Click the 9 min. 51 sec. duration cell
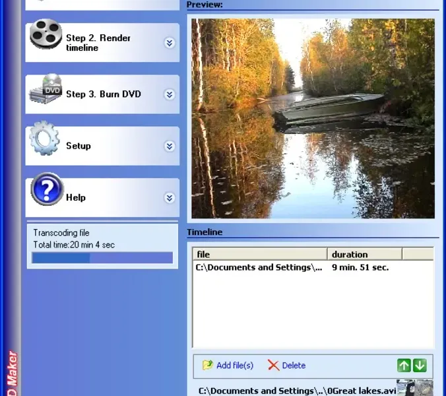The width and height of the screenshot is (446, 396). [x=360, y=267]
